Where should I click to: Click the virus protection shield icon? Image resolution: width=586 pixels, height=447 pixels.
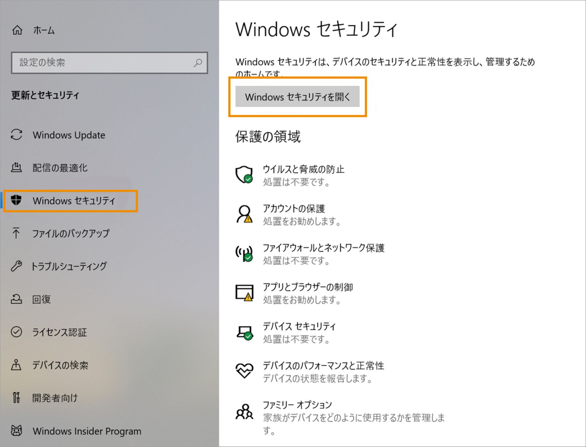[x=244, y=175]
